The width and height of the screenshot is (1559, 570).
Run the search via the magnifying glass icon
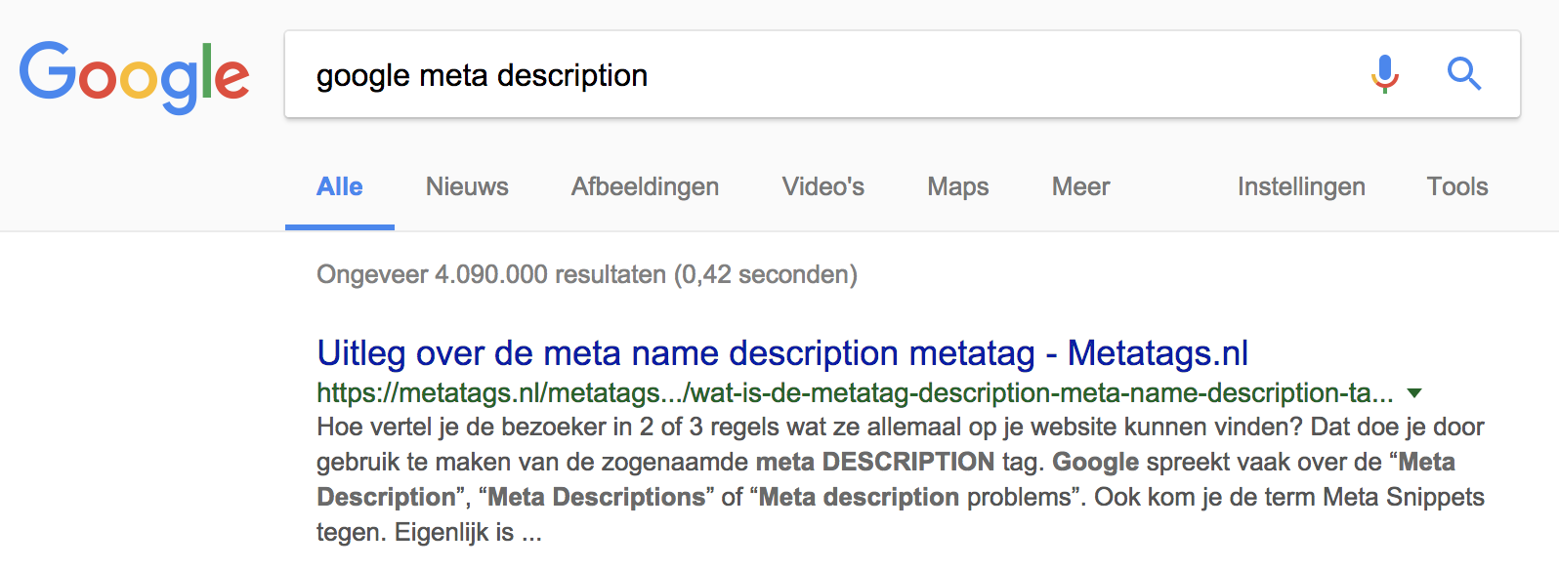[x=1464, y=74]
